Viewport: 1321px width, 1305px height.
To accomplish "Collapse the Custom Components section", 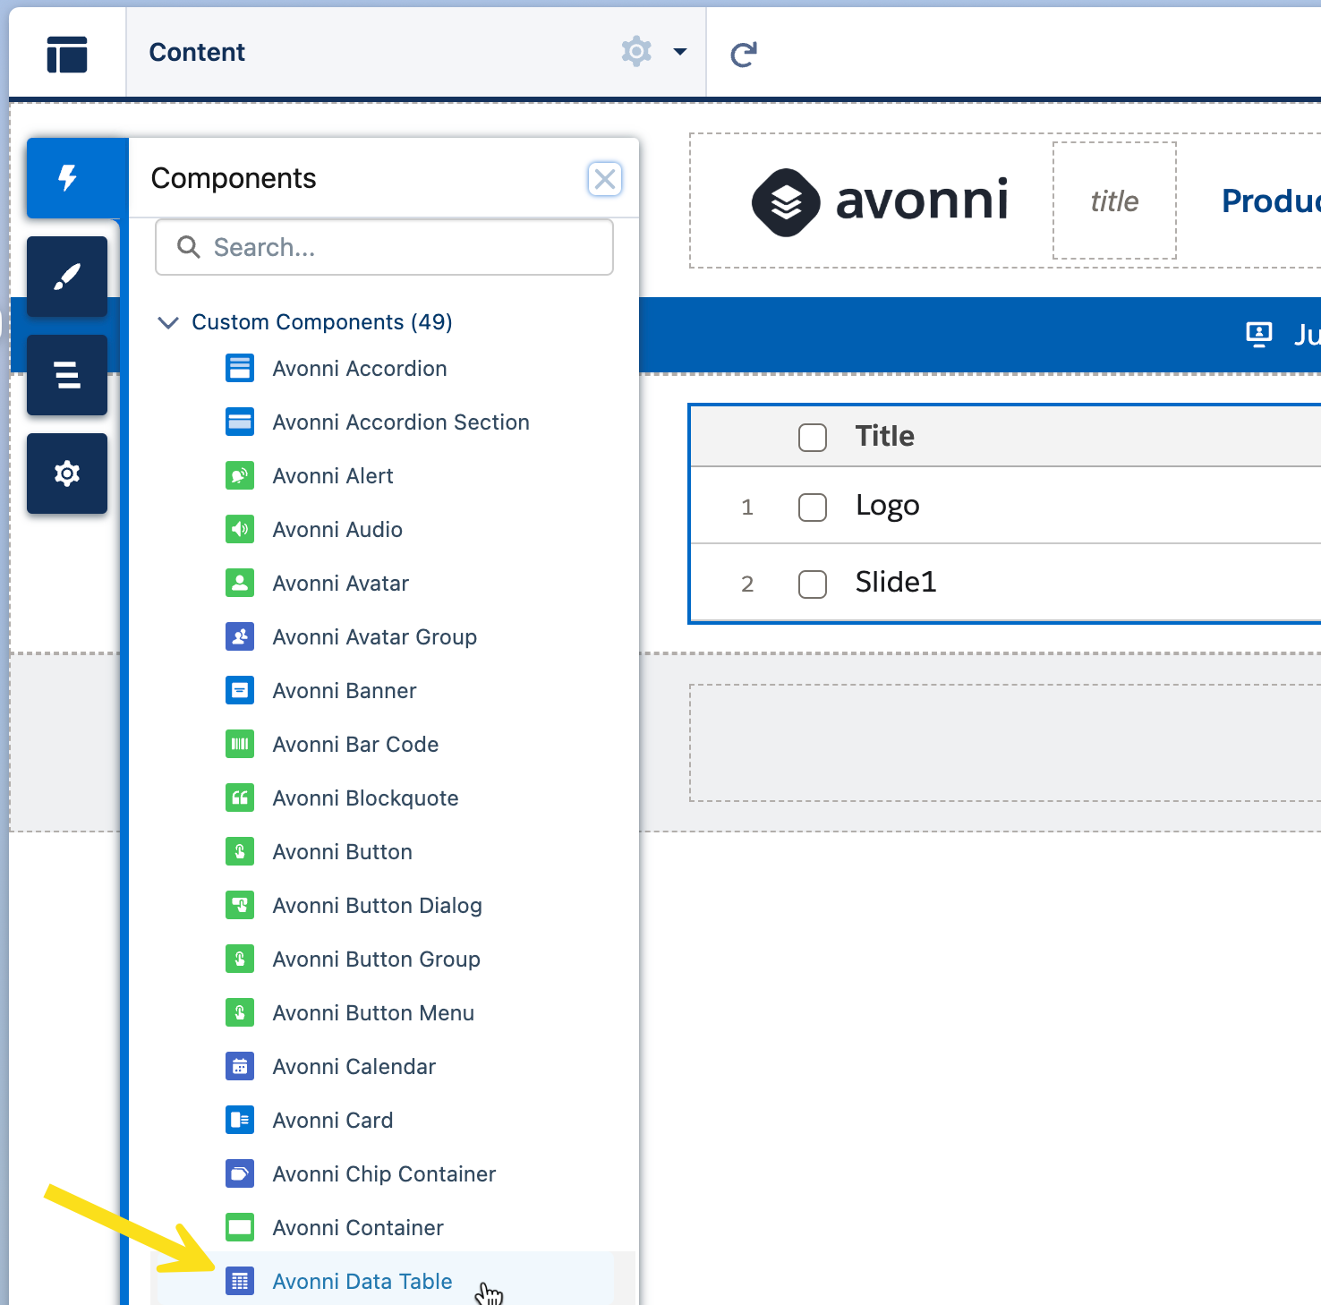I will pos(167,322).
